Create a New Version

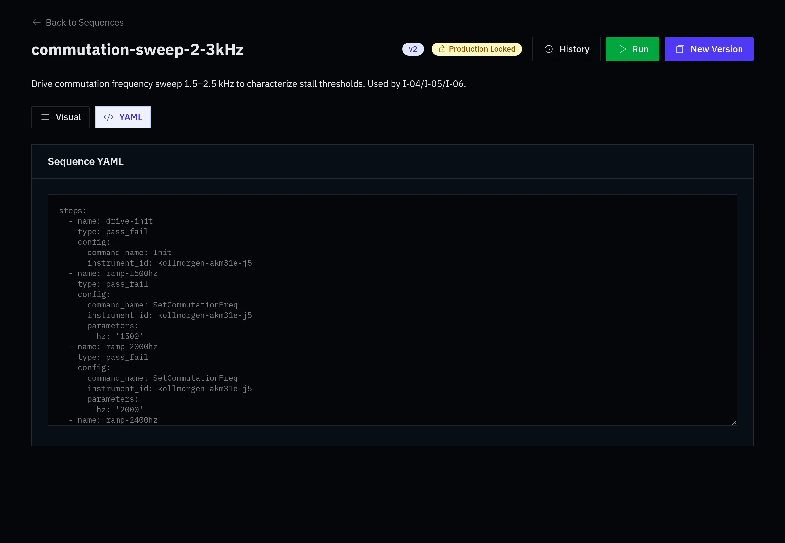[709, 49]
